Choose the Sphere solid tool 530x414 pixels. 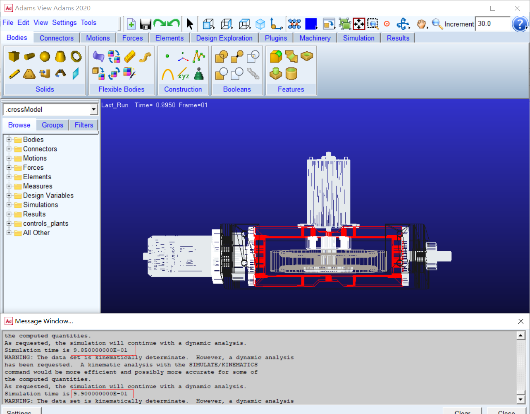point(45,56)
